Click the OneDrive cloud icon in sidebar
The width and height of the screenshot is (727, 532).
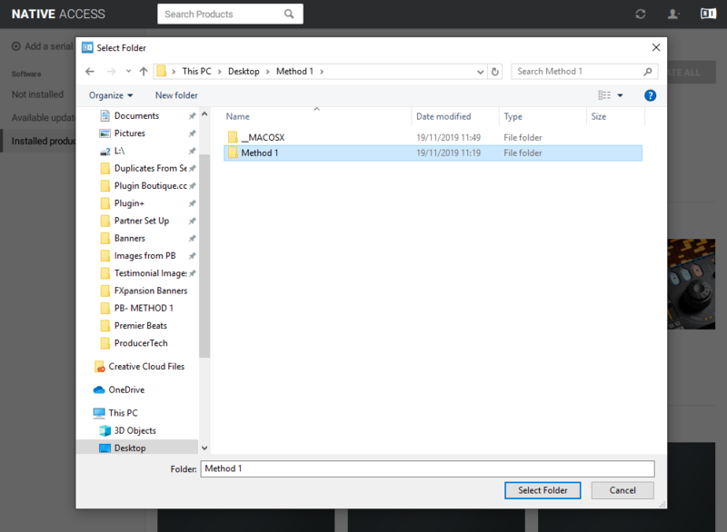pos(100,389)
